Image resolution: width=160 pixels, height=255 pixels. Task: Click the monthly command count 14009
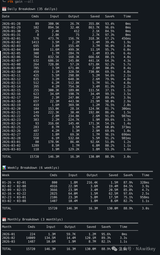click(x=31, y=238)
